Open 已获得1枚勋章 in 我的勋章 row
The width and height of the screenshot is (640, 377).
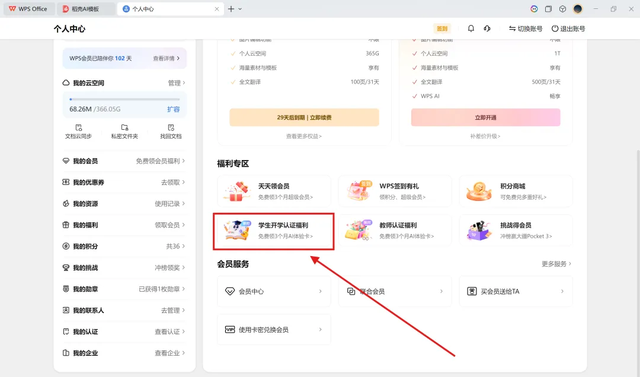[x=162, y=289]
